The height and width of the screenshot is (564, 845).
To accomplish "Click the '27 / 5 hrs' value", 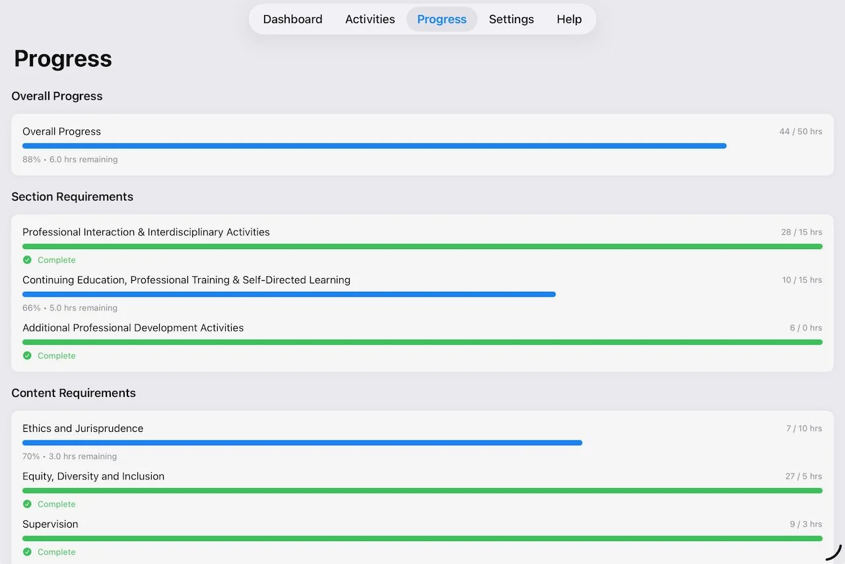I will [x=803, y=476].
